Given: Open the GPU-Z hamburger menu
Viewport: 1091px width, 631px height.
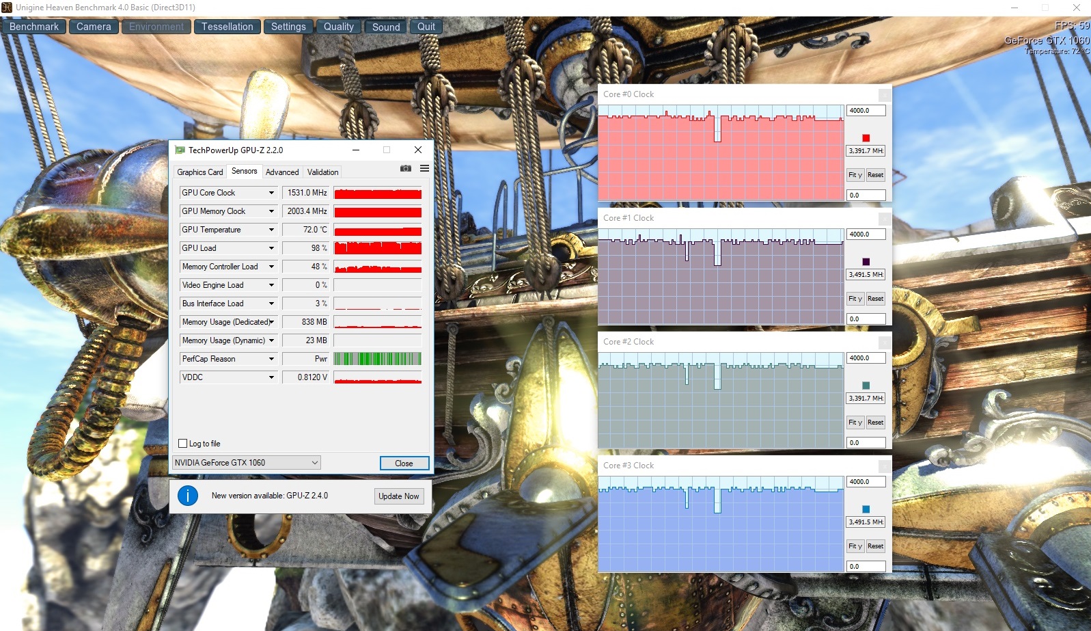Looking at the screenshot, I should (424, 168).
